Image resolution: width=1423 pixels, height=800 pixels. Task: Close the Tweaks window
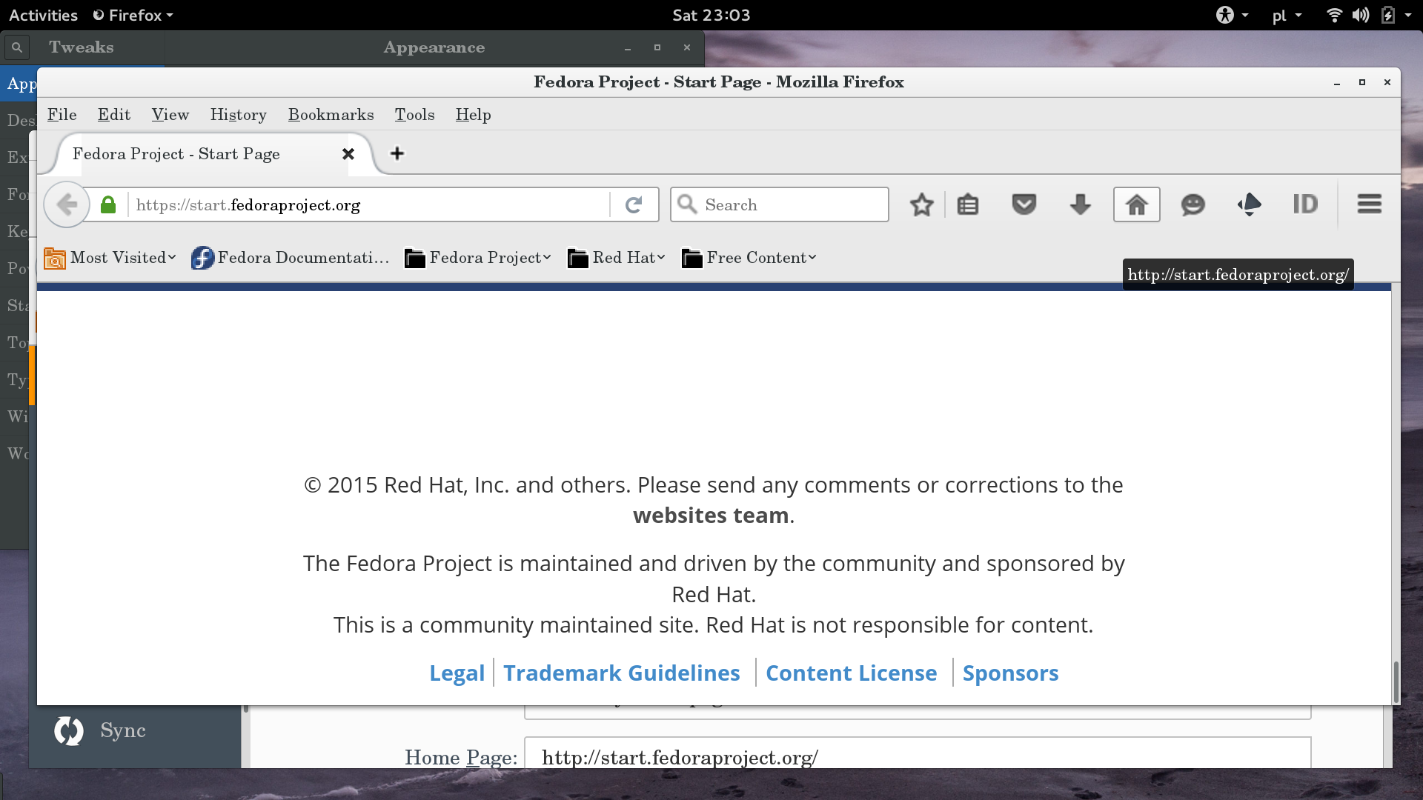687,47
